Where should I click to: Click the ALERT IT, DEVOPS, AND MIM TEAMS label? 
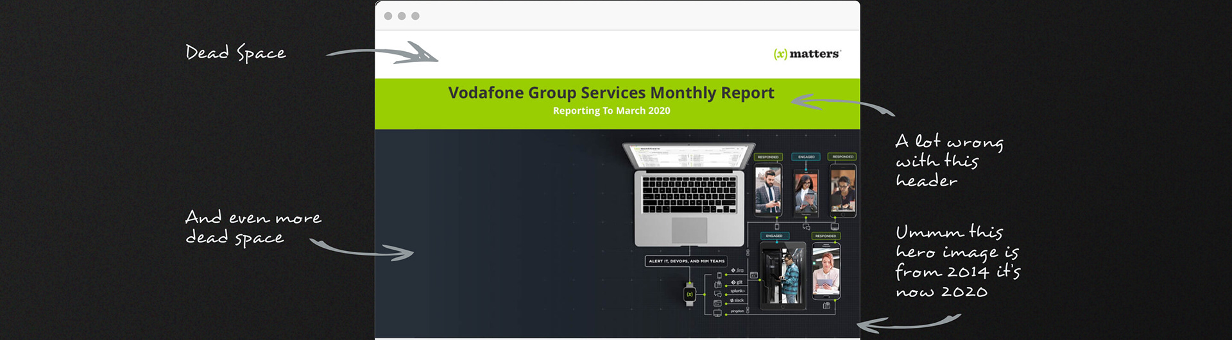(687, 261)
